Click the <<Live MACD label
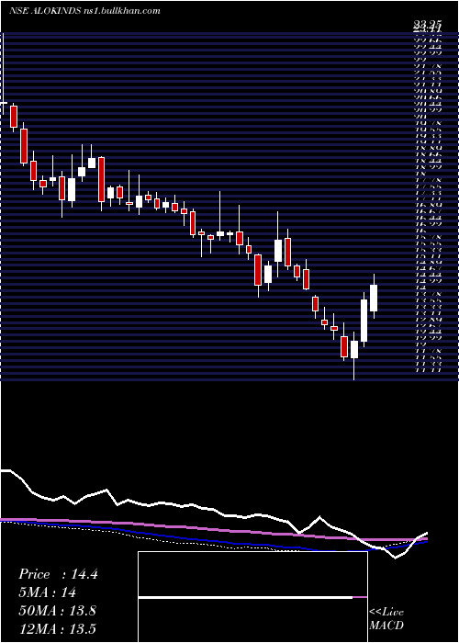Viewport: 459px width, 643px height. click(x=386, y=619)
